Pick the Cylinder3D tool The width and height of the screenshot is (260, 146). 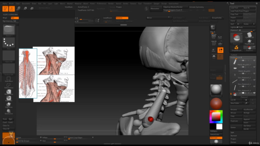(249, 35)
